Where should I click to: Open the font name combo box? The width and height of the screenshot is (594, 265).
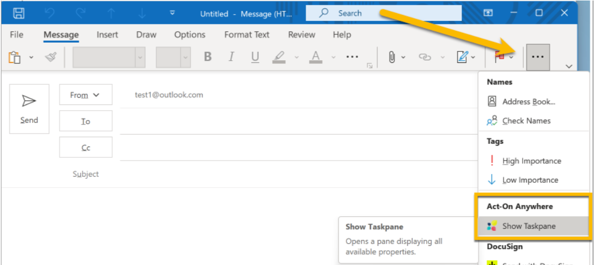pyautogui.click(x=109, y=57)
